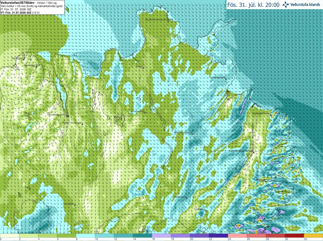
Task: Click the Fös. 31. júl. kl. 20:00 timestamp
Action: [x=253, y=5]
